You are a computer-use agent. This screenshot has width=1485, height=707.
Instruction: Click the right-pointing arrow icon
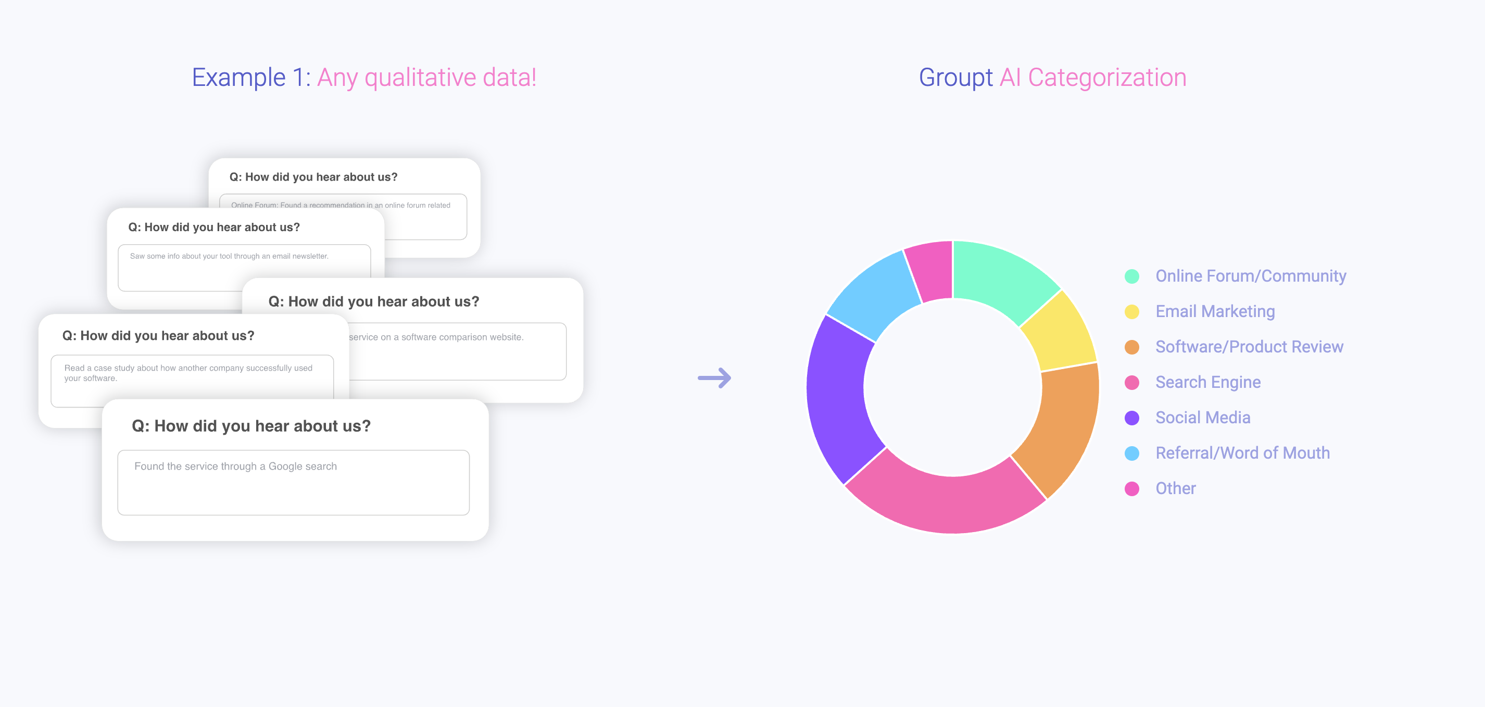point(714,378)
